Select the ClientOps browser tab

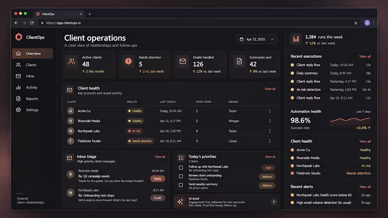coord(59,14)
